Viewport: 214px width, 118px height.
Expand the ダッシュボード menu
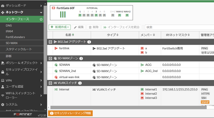tap(41, 6)
